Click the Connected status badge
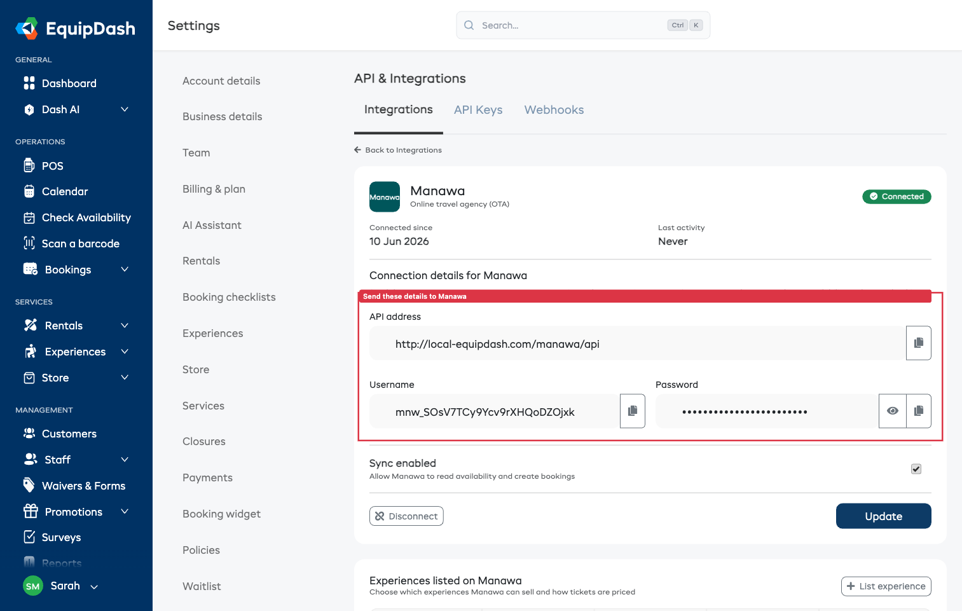Image resolution: width=962 pixels, height=611 pixels. [897, 196]
